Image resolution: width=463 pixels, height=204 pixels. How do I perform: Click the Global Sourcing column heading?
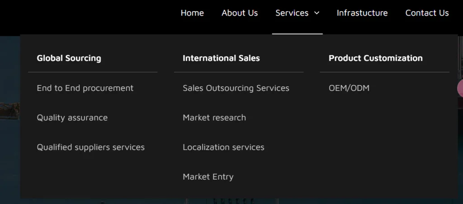pos(69,58)
